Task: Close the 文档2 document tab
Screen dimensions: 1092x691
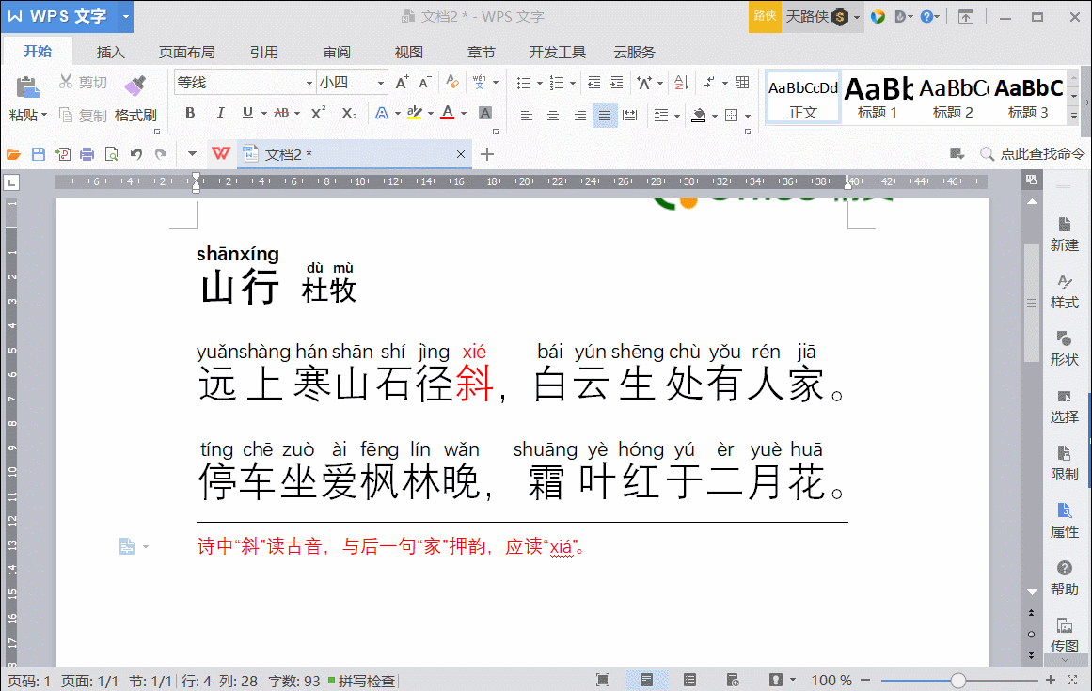Action: (460, 154)
